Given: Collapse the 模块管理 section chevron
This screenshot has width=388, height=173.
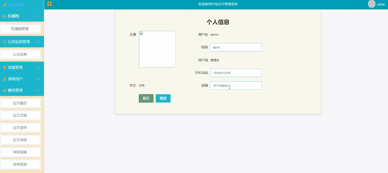Looking at the screenshot, I should coord(38,91).
